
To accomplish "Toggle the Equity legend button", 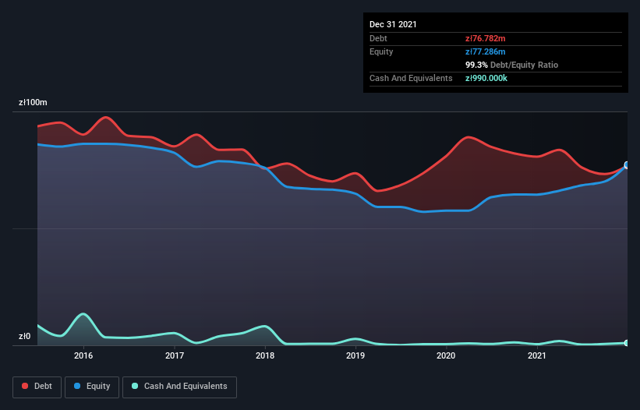I will (92, 387).
